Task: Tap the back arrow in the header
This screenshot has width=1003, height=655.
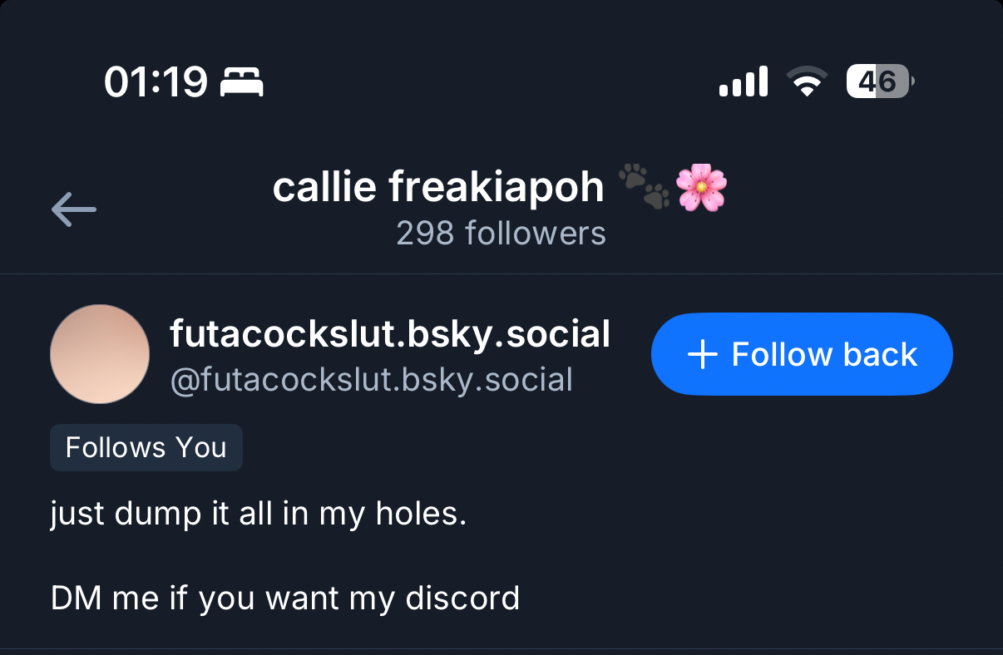Action: tap(74, 209)
